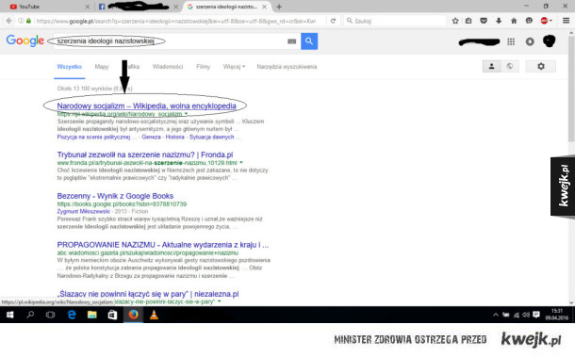Select the Mapy results tab

(x=102, y=67)
